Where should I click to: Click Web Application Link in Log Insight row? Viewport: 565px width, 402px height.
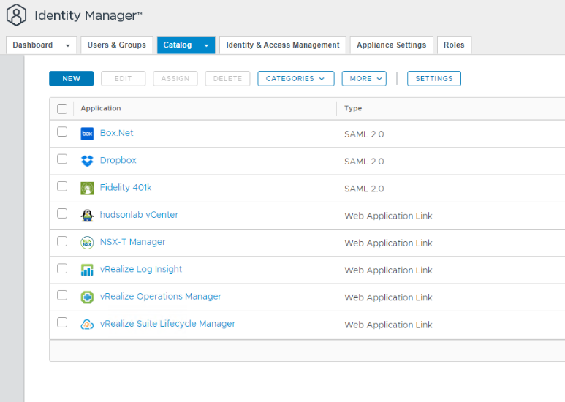coord(388,270)
